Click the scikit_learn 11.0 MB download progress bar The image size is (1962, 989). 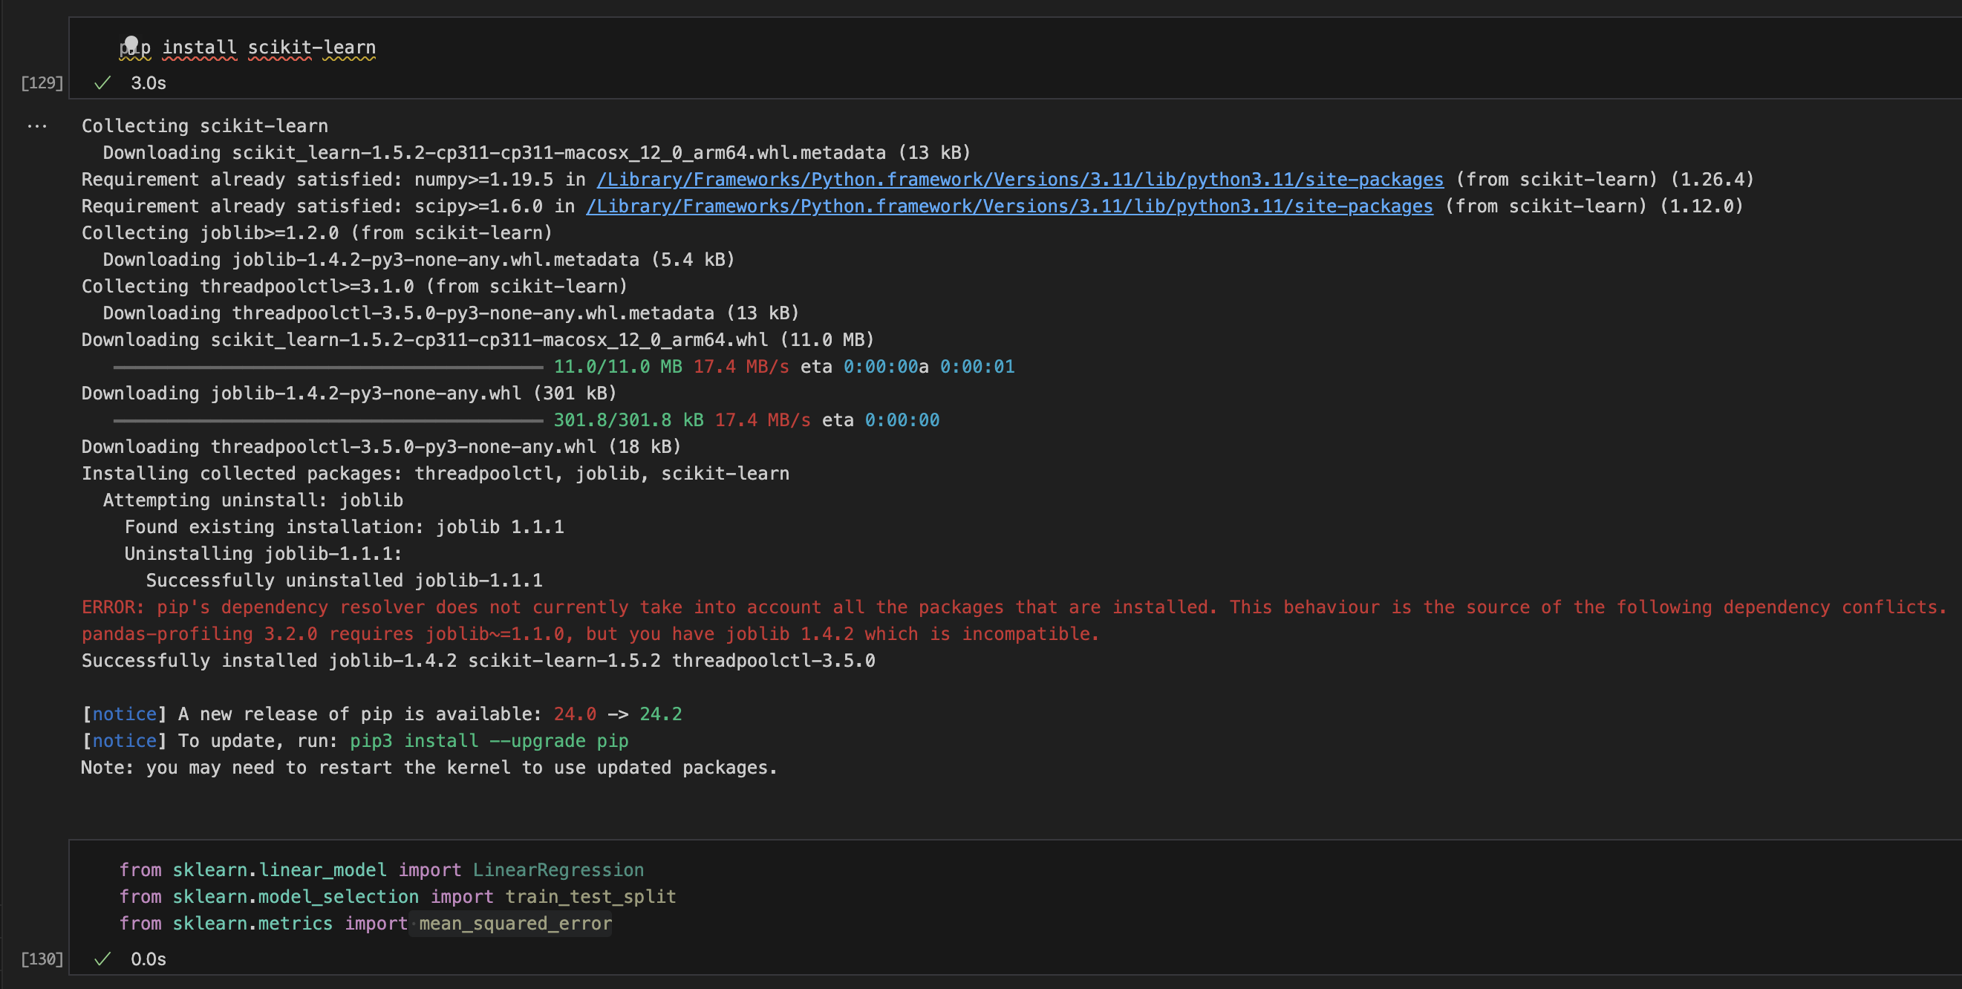(x=327, y=367)
